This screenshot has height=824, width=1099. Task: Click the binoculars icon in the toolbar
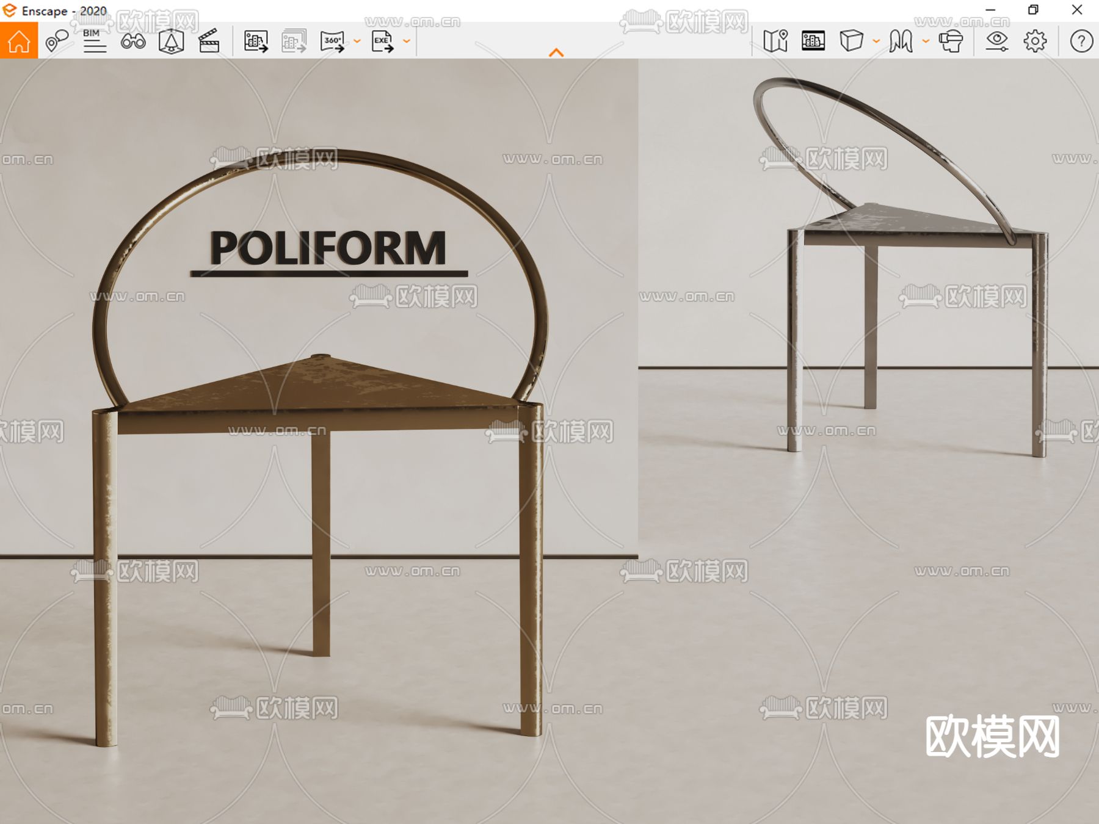pyautogui.click(x=133, y=41)
